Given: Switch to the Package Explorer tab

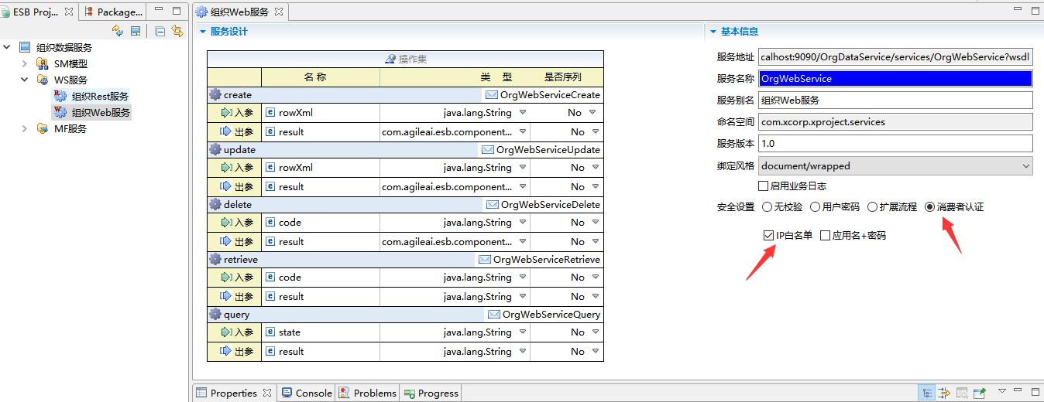Looking at the screenshot, I should (x=113, y=12).
